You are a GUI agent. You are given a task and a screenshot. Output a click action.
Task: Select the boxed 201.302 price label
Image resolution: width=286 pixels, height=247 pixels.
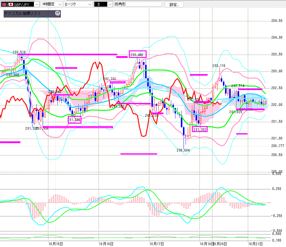(199, 129)
